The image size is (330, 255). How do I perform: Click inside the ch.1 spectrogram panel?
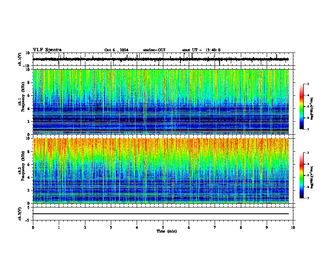pos(161,102)
